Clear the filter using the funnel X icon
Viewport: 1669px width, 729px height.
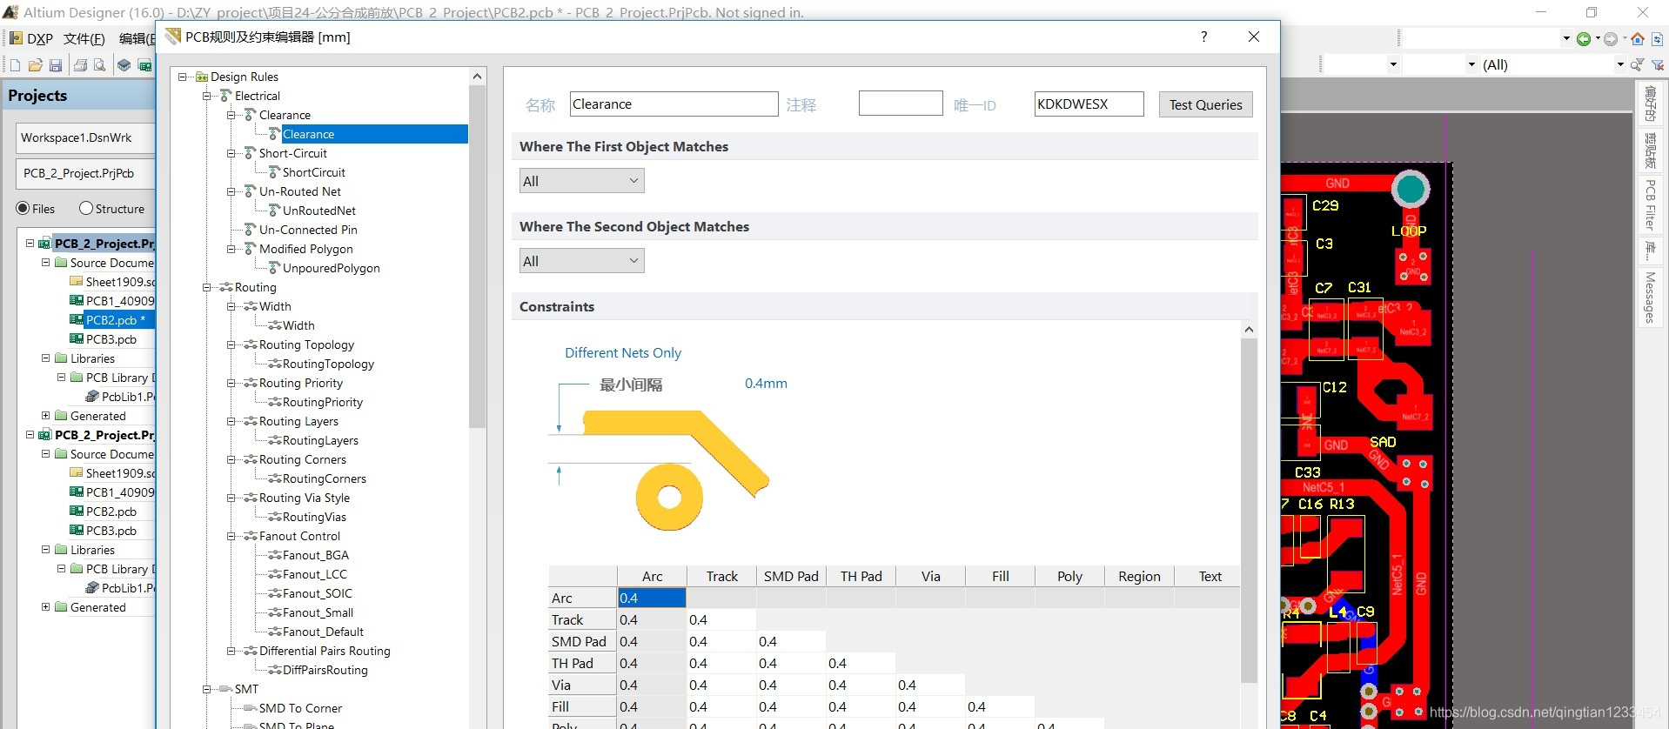click(x=1658, y=64)
